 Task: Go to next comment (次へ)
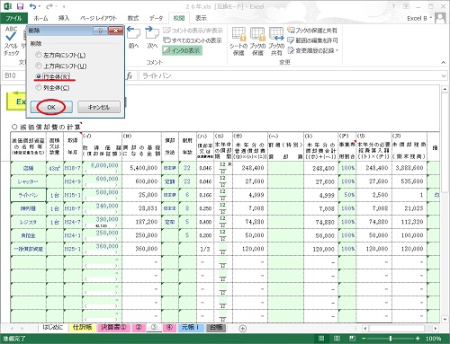pyautogui.click(x=152, y=38)
